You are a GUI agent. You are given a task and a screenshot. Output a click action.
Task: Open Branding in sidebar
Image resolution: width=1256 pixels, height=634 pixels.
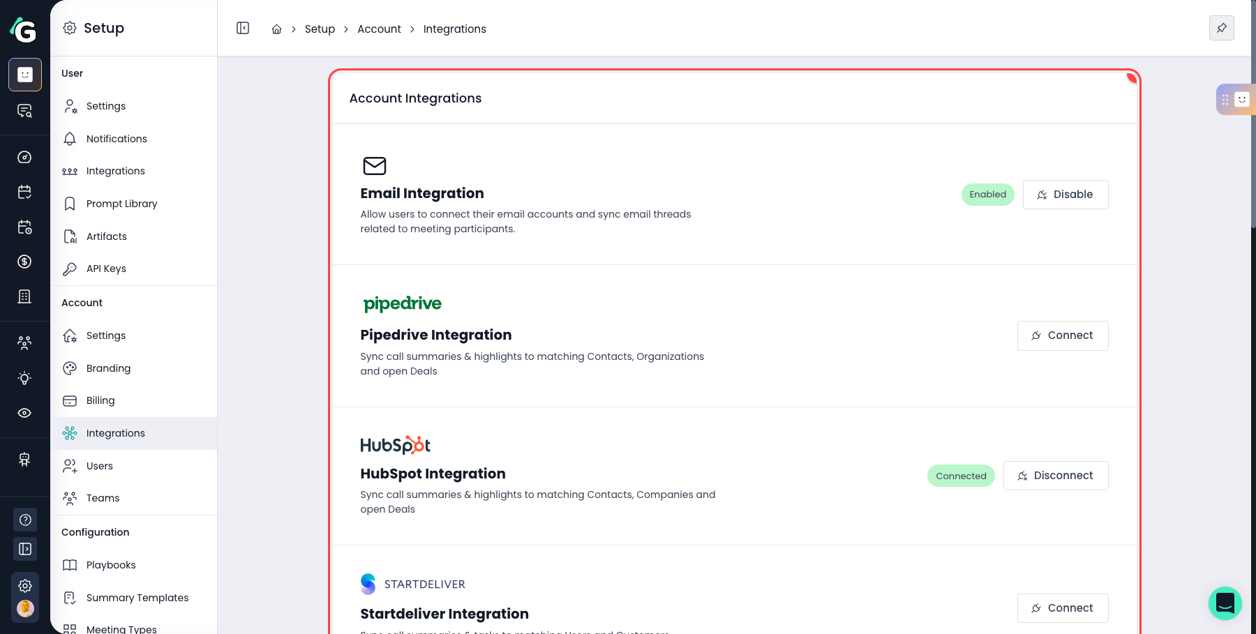tap(134, 368)
